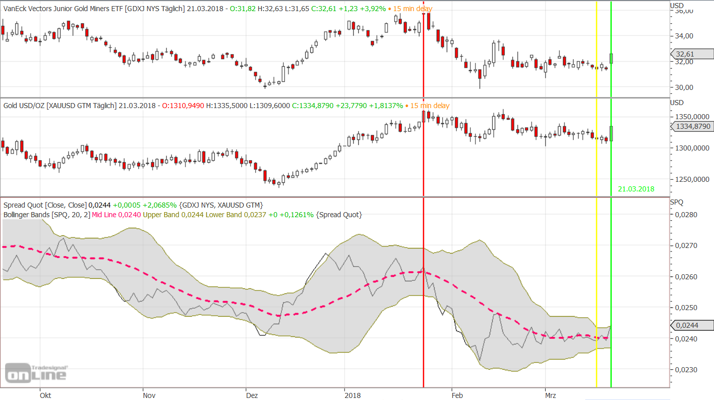The width and height of the screenshot is (714, 400).
Task: Click the {GDXJ NYS, XAUUSD GTM} instrument label
Action: 221,205
